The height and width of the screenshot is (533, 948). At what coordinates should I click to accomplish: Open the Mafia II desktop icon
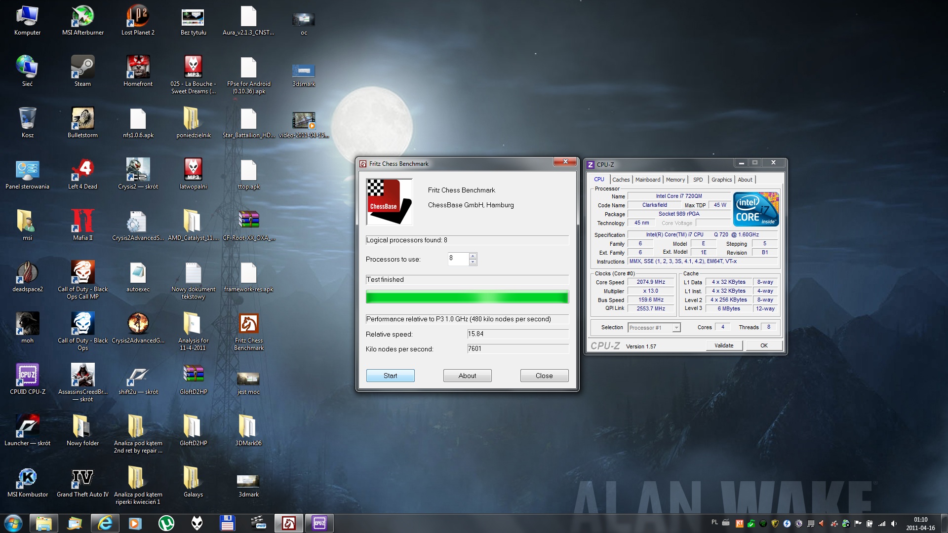click(82, 226)
